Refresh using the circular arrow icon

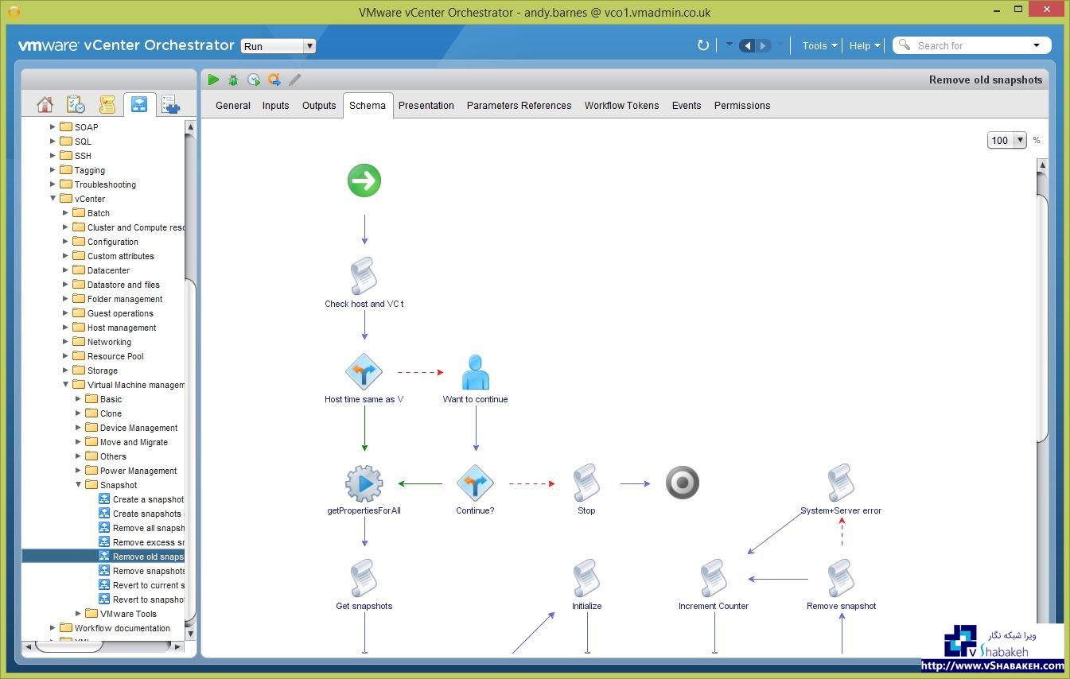703,45
